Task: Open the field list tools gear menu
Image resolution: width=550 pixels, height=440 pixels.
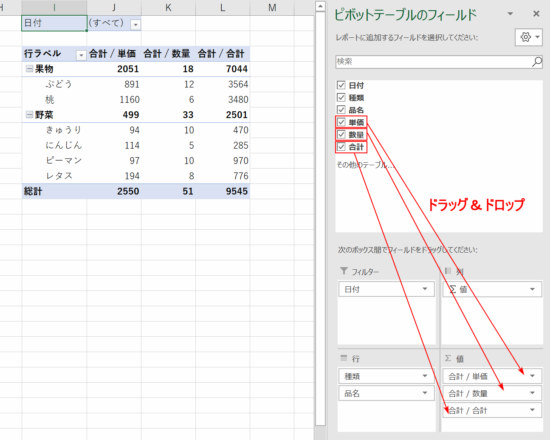Action: [x=528, y=37]
